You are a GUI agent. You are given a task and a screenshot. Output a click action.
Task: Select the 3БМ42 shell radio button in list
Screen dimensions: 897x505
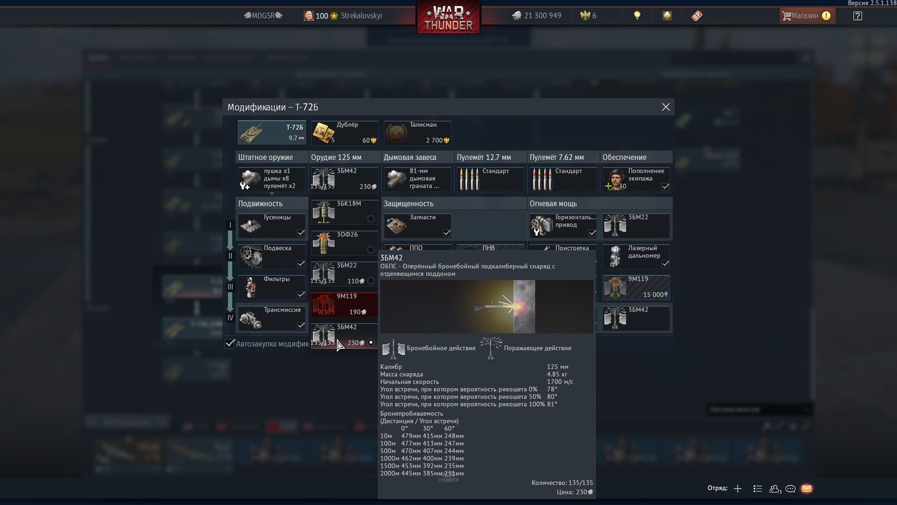[371, 342]
